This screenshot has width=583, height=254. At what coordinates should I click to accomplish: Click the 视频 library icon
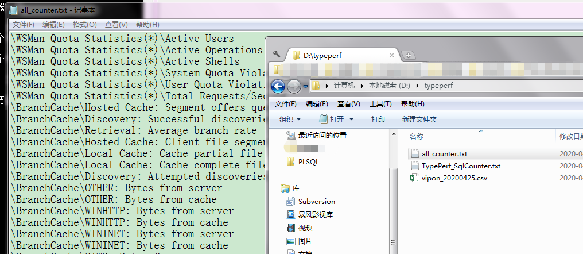point(291,228)
